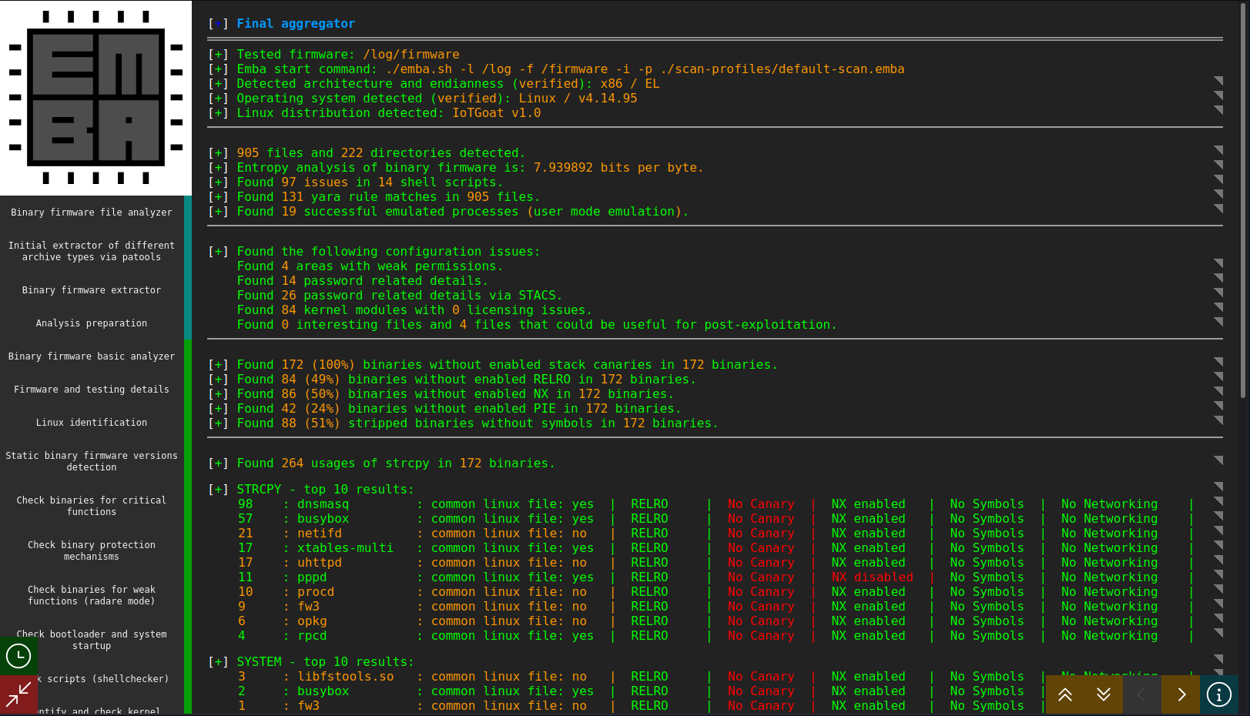Viewport: 1250px width, 716px height.
Task: Open Static binary firmware versions detection
Action: [x=92, y=461]
